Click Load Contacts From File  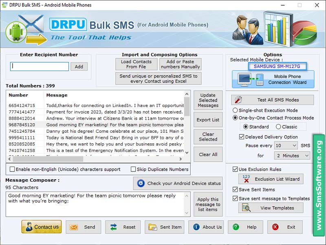coord(136,64)
